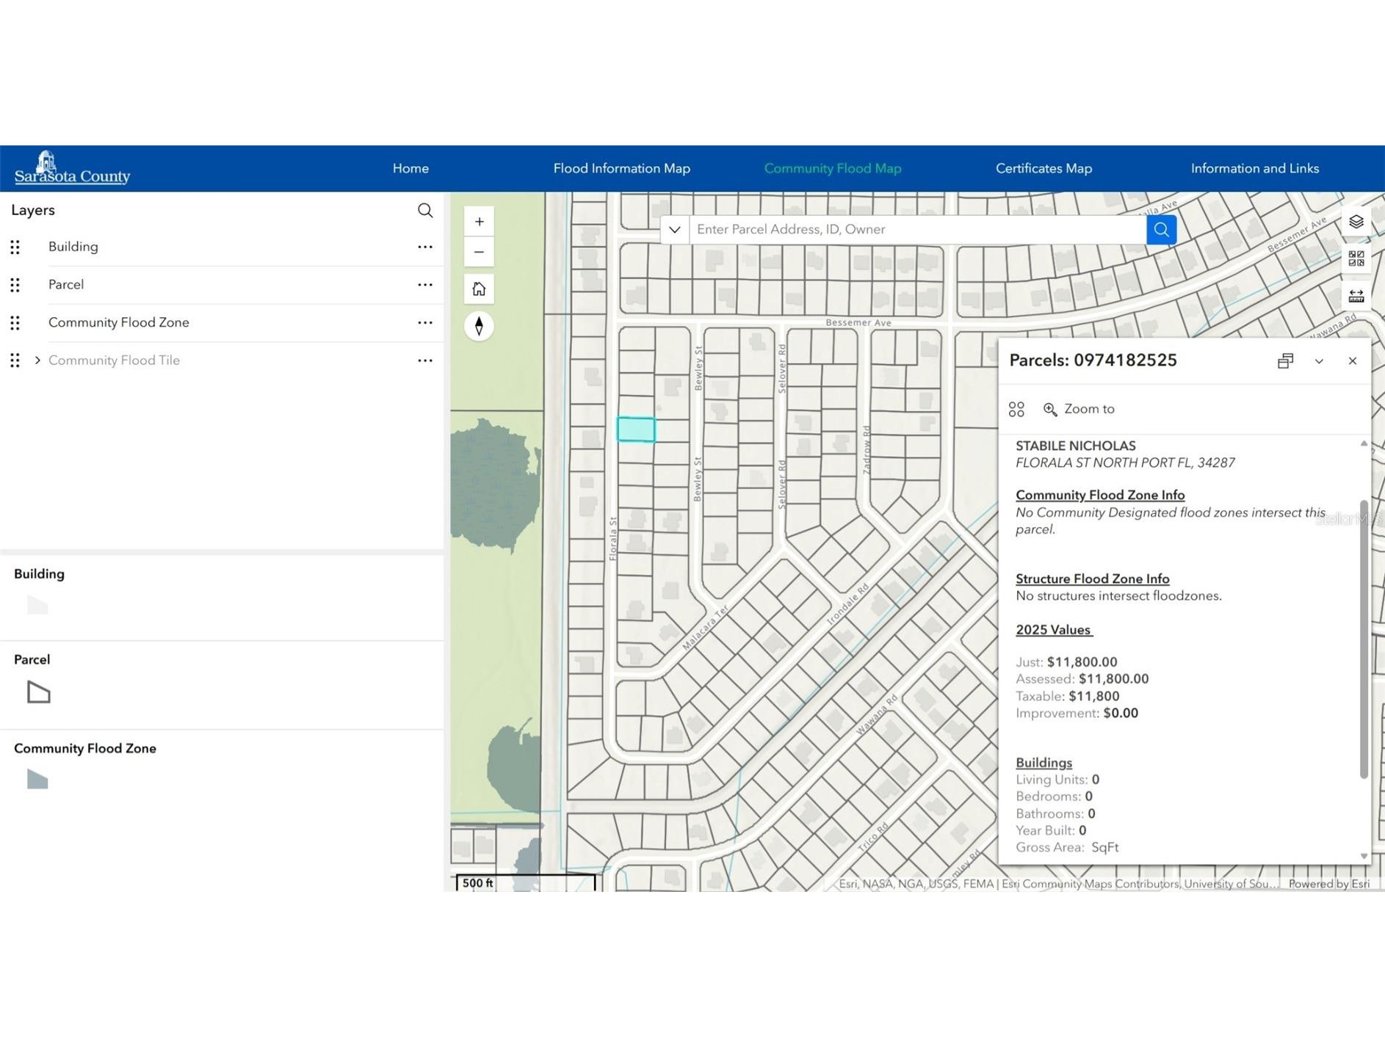Screen dimensions: 1385x1038
Task: Click the zoom in plus button
Action: (x=479, y=222)
